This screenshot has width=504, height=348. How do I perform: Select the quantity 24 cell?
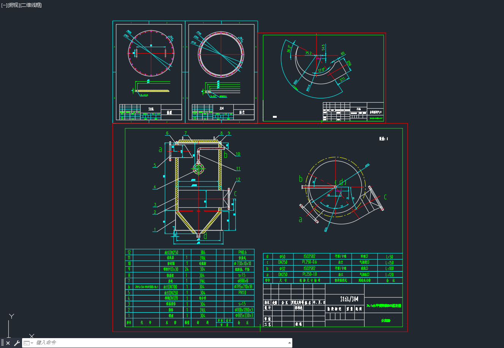(187, 269)
